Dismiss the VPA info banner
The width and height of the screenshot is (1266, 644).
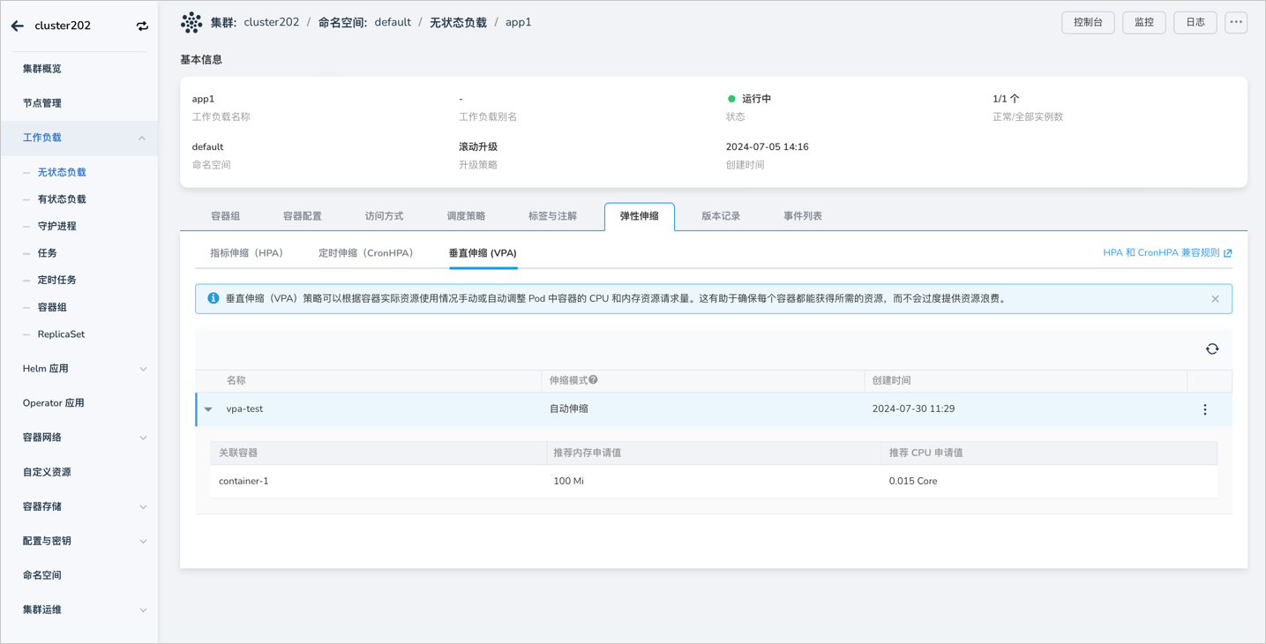tap(1215, 299)
